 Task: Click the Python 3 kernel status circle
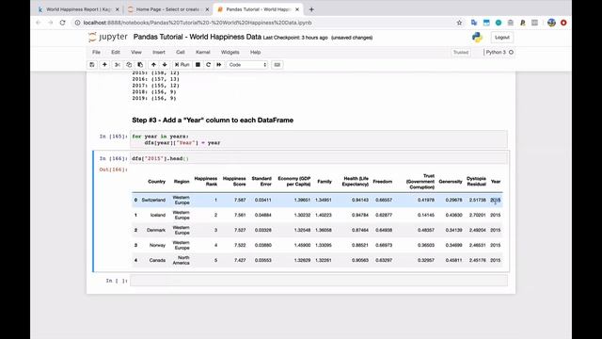coord(511,52)
